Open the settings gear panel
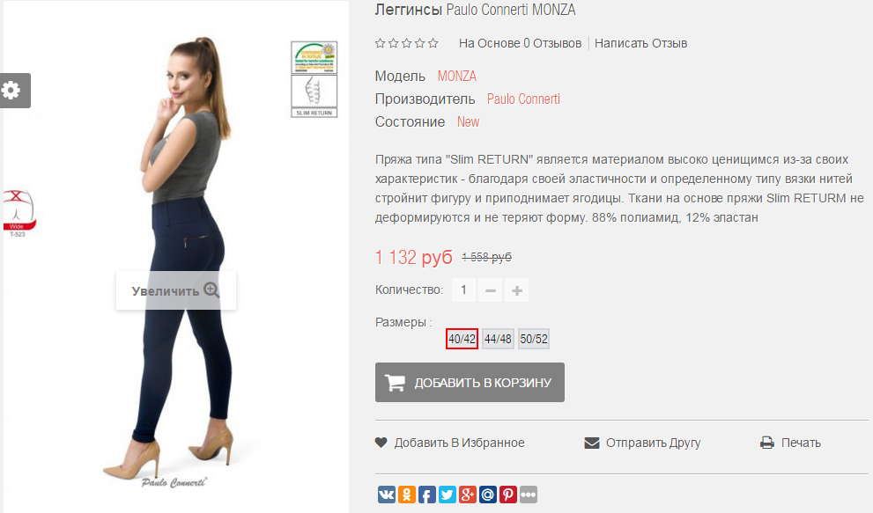The height and width of the screenshot is (513, 873). click(x=15, y=90)
